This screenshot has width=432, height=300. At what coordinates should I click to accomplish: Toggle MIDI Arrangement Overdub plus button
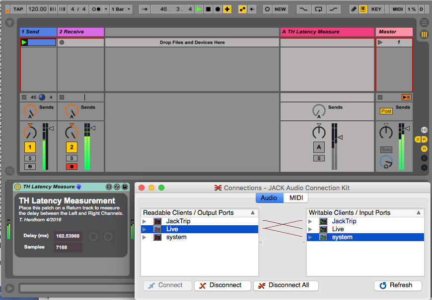(227, 9)
